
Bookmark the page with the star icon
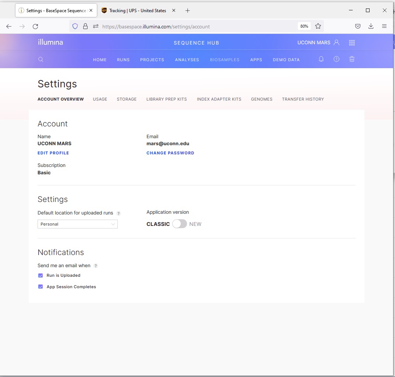click(318, 26)
